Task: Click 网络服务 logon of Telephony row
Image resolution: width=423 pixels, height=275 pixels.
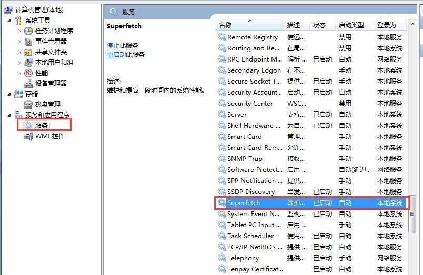Action: (390, 258)
